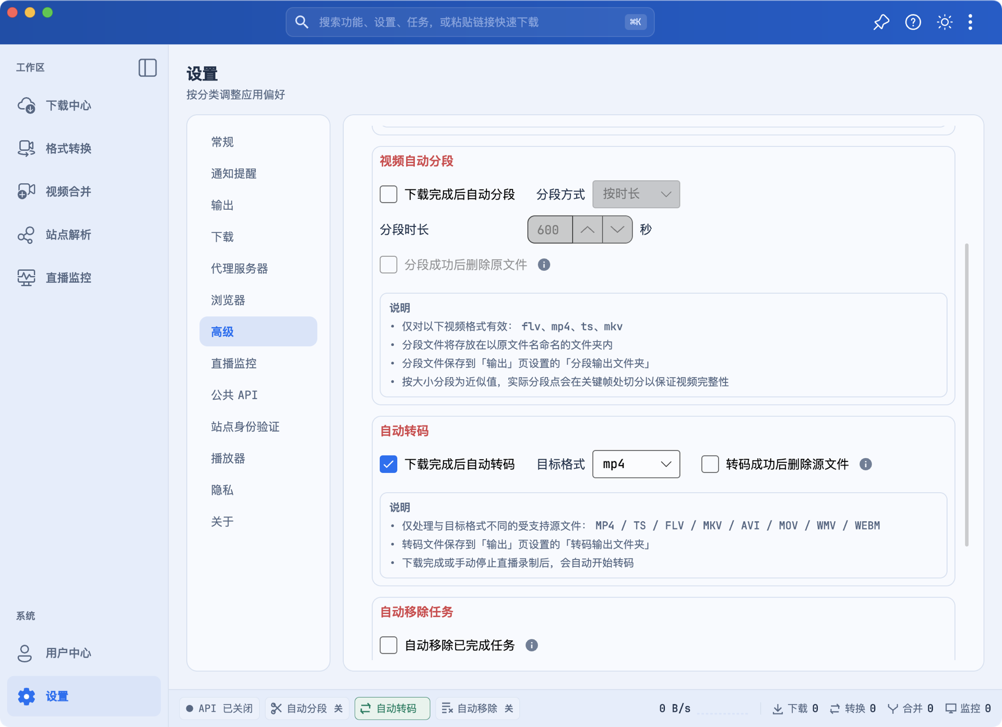The height and width of the screenshot is (727, 1002).
Task: Click the 下载 0 status counter
Action: point(795,708)
